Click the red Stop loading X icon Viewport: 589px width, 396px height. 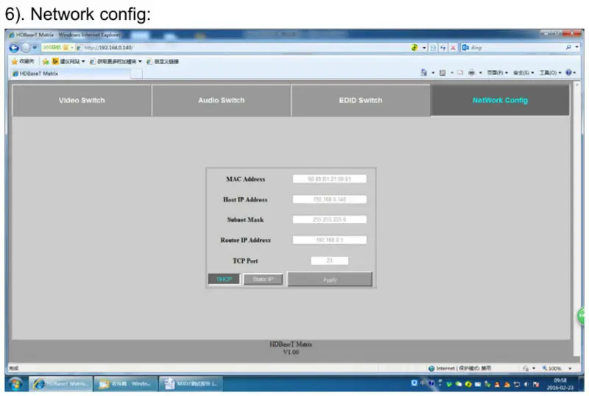coord(453,48)
